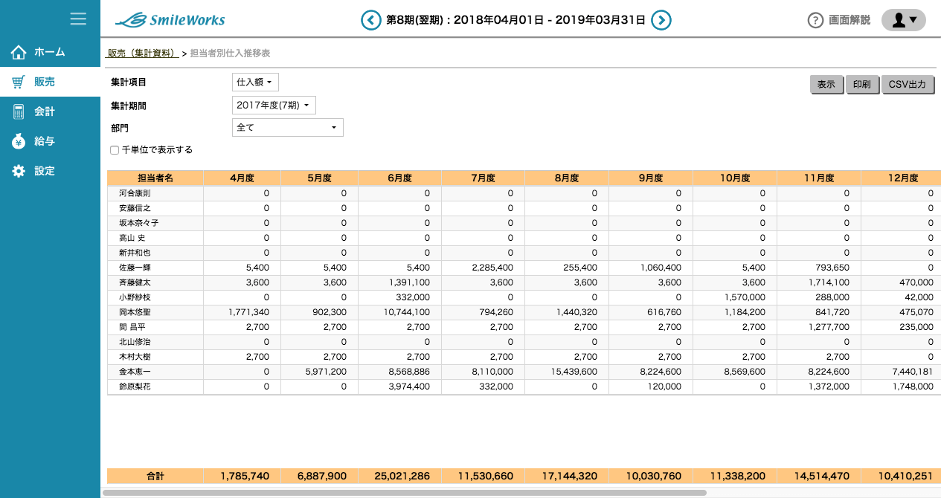Click the total 1,785,740 in 合計 row

click(245, 476)
